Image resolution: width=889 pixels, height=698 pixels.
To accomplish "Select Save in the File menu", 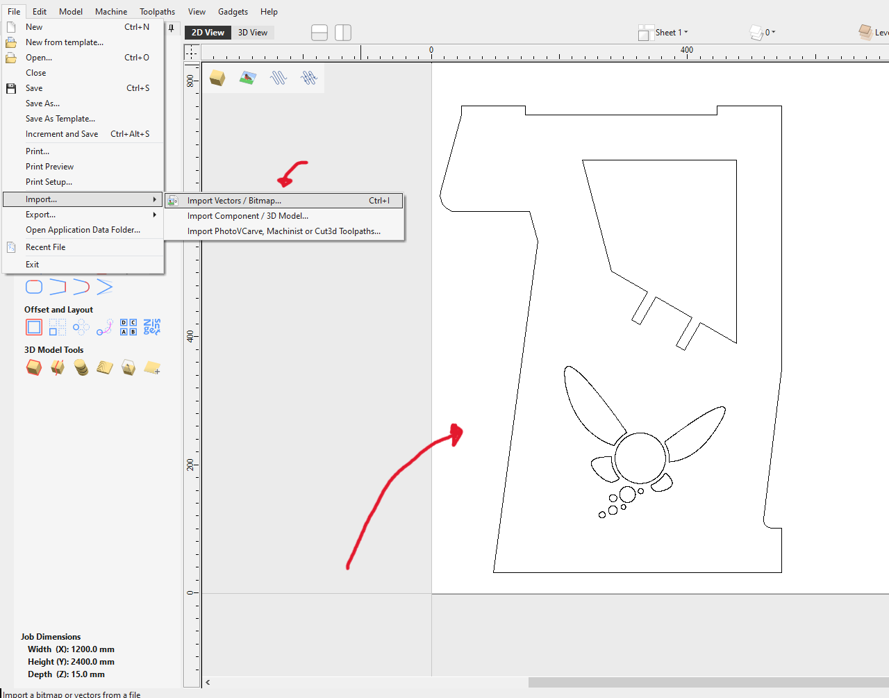I will point(83,88).
